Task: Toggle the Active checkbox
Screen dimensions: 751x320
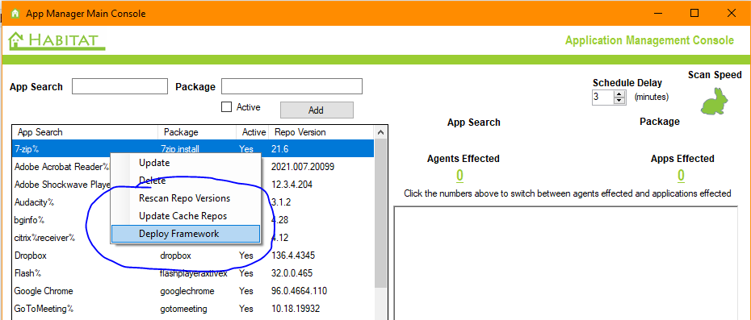Action: [227, 106]
